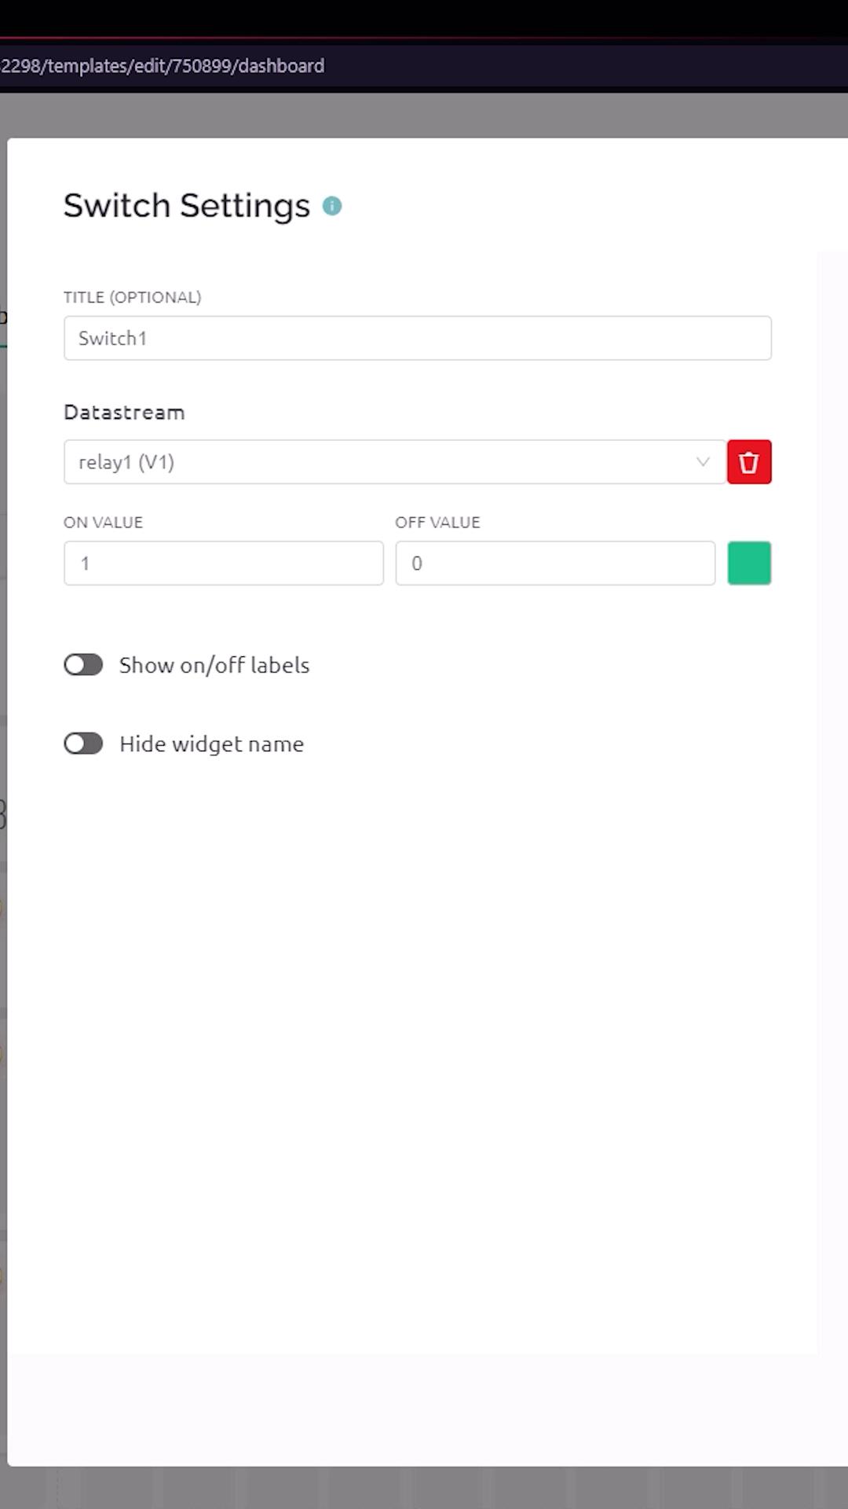Screen dimensions: 848x1509
Task: Expand the Datastream dropdown chevron arrow
Action: 703,462
